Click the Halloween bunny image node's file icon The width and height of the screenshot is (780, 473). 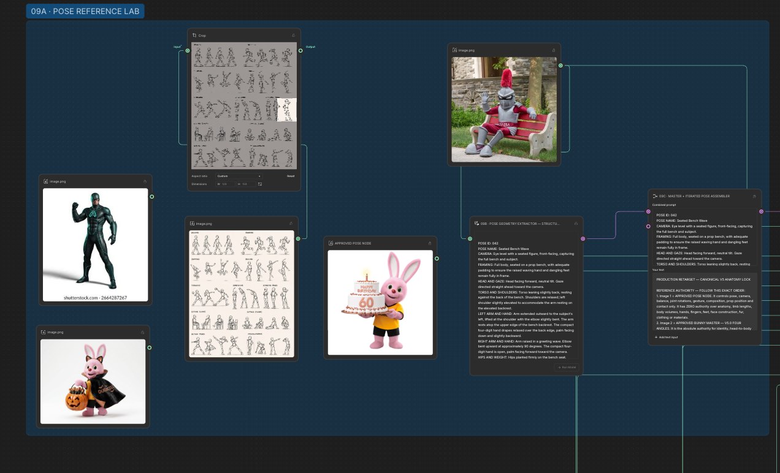point(44,332)
